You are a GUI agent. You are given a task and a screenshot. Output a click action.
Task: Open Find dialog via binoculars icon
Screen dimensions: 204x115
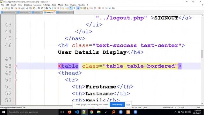[47, 8]
